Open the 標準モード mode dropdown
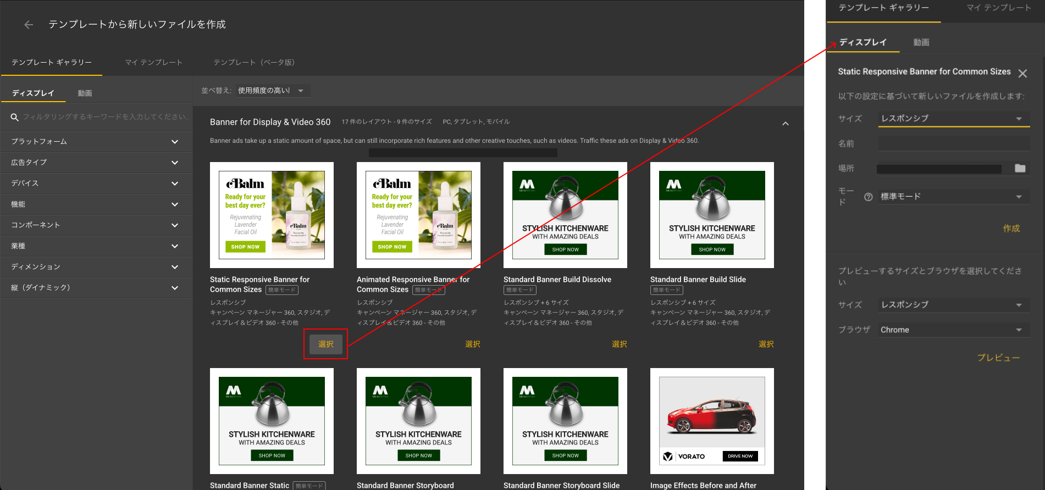 coord(953,197)
